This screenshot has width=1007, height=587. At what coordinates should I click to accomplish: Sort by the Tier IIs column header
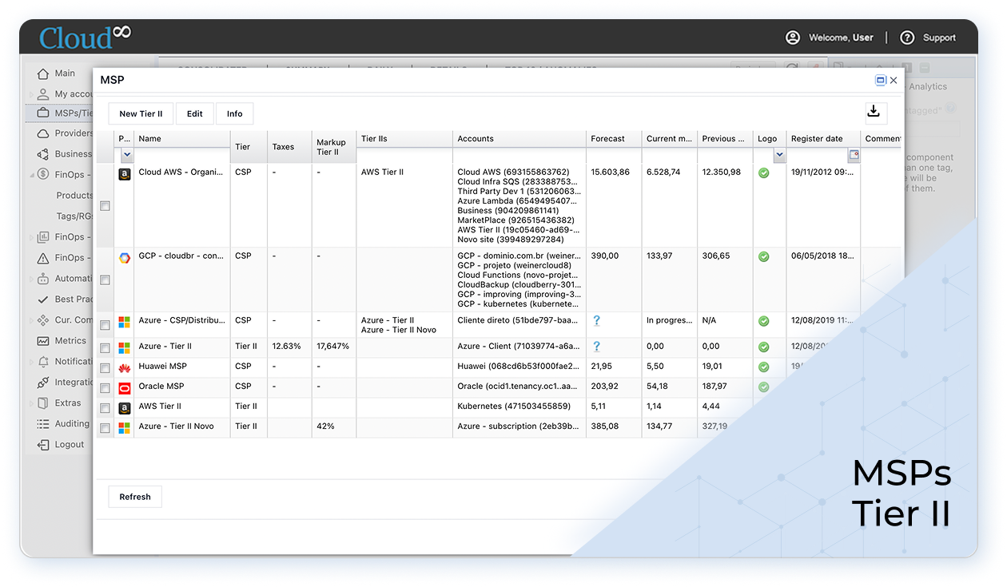click(x=404, y=139)
